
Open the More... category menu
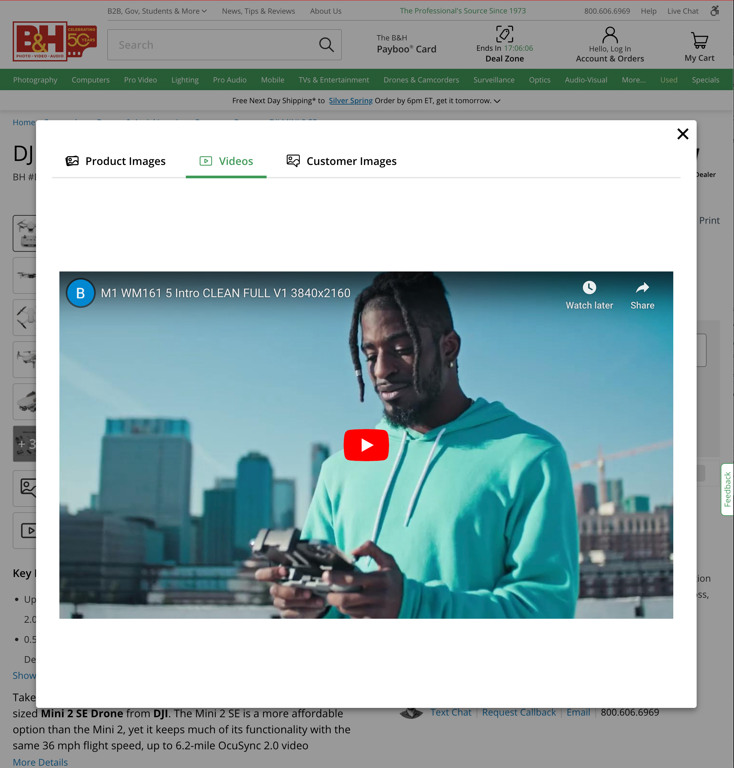coord(634,79)
